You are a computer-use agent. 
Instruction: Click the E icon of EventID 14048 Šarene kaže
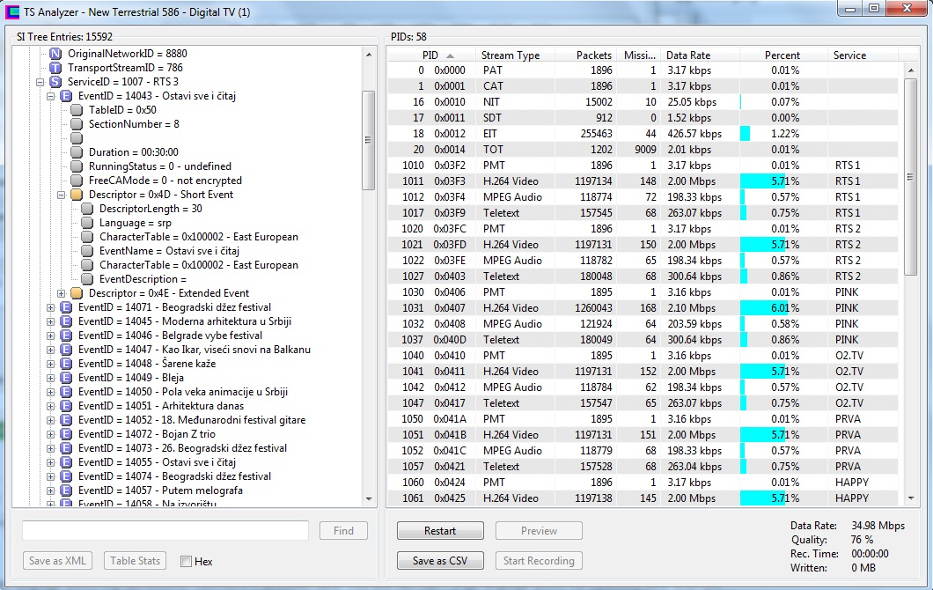pos(66,364)
